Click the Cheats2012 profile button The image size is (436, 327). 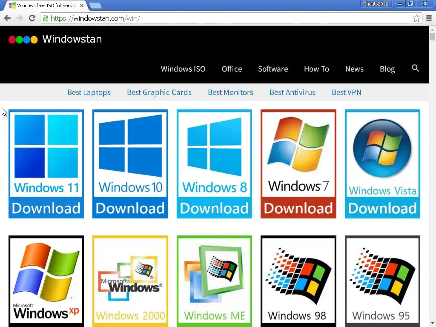[376, 4]
